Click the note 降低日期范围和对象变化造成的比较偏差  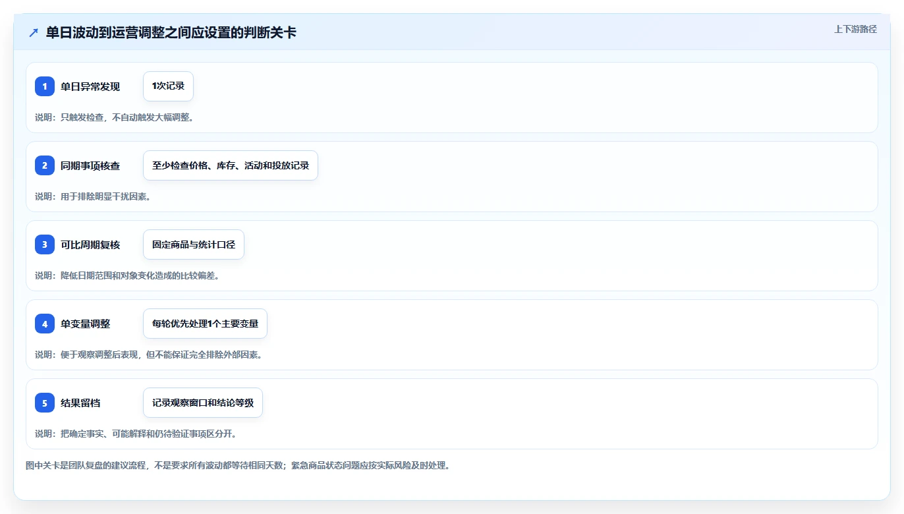(x=127, y=275)
